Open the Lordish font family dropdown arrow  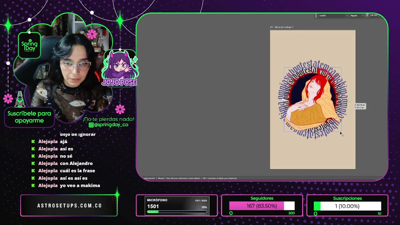point(347,15)
